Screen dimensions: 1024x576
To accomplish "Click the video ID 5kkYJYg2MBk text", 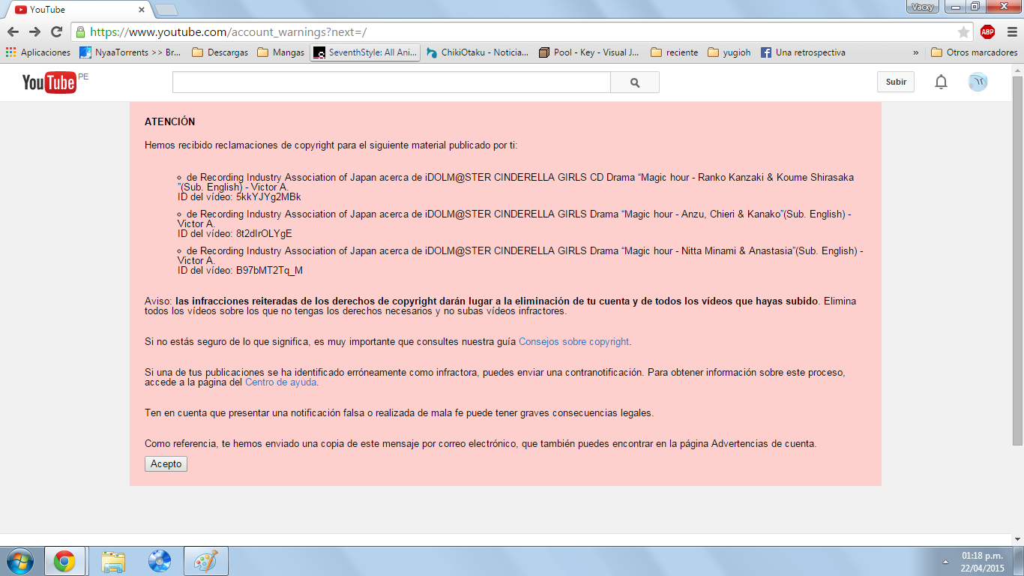I will click(268, 196).
